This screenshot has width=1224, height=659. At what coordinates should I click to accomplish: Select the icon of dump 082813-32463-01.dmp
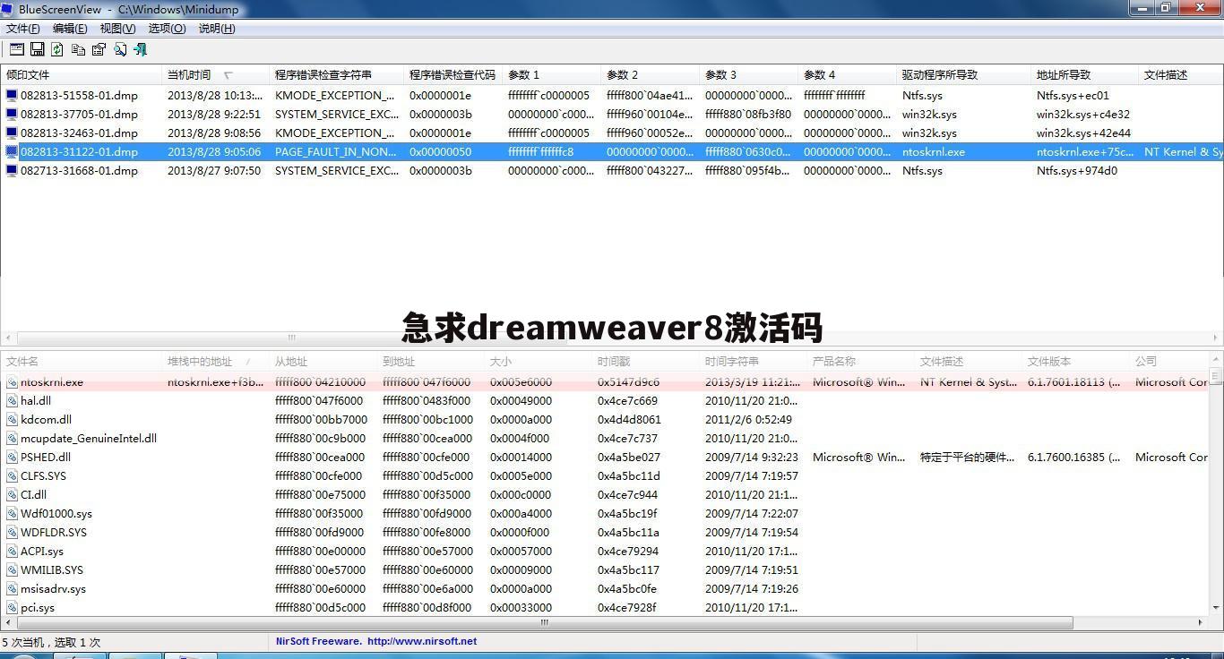[x=12, y=133]
